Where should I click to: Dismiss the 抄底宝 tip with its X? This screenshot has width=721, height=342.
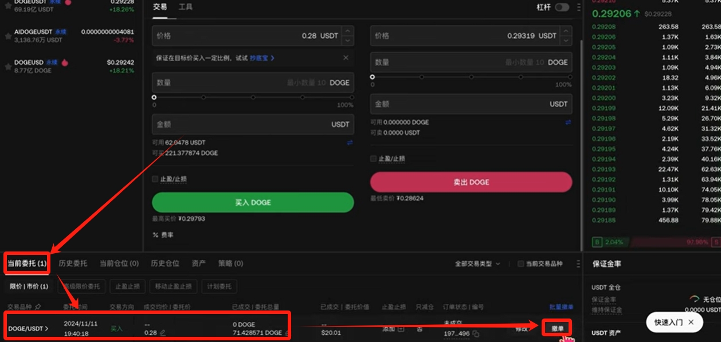(x=346, y=58)
